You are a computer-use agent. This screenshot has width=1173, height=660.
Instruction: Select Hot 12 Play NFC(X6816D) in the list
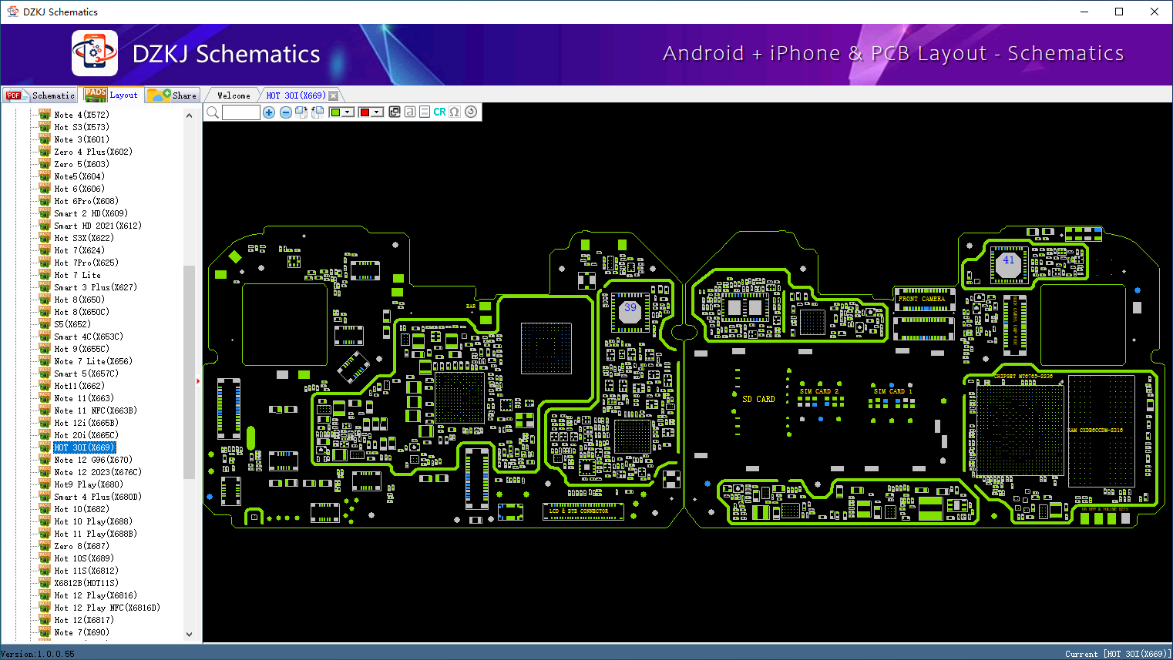107,608
